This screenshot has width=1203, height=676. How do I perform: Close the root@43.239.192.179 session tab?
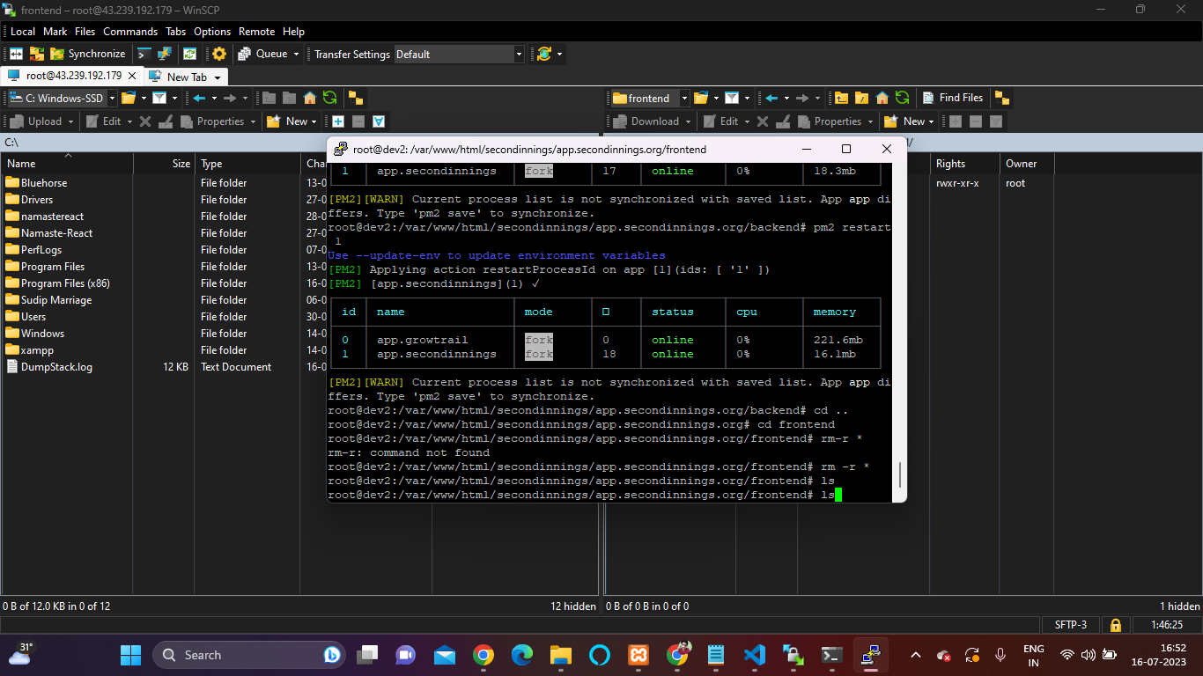pos(132,76)
